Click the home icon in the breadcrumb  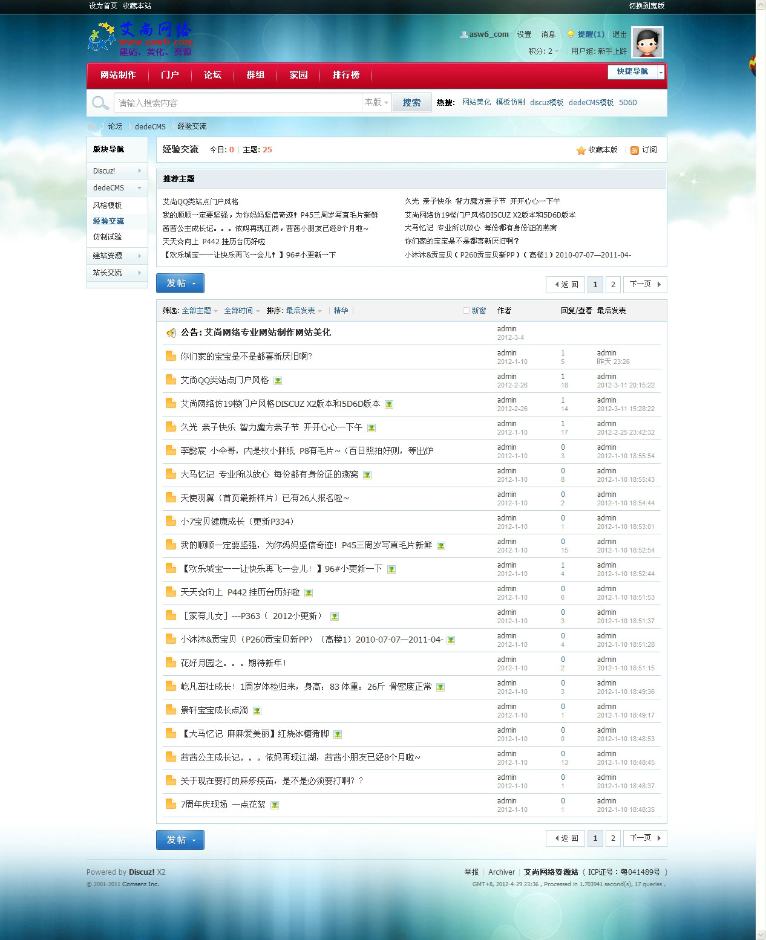pyautogui.click(x=92, y=126)
